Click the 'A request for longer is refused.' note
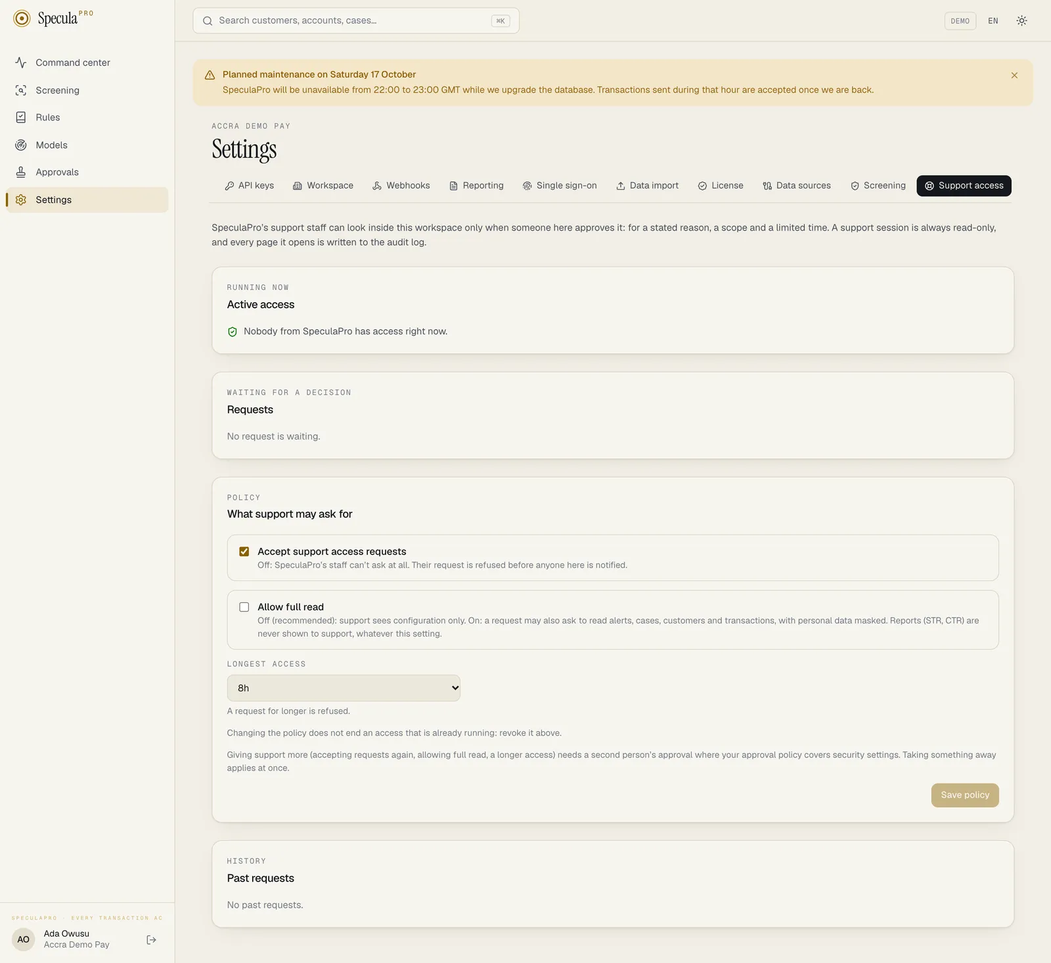Image resolution: width=1051 pixels, height=963 pixels. [x=288, y=711]
